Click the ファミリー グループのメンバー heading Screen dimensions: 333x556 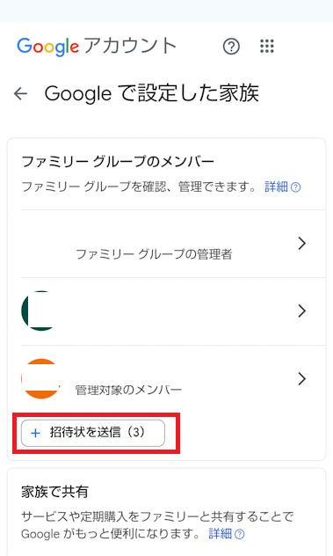point(118,162)
